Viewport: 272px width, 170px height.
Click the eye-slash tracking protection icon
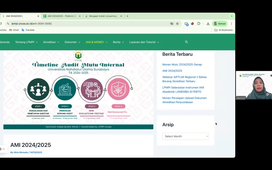172,24
